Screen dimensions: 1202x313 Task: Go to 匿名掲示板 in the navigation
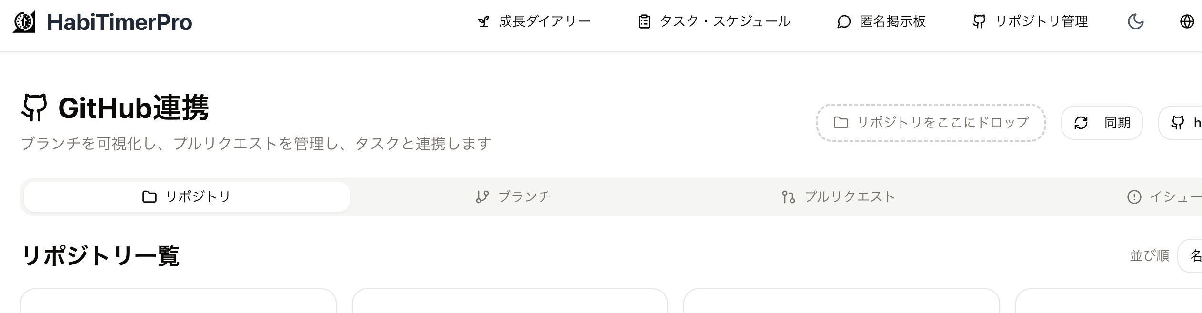pyautogui.click(x=892, y=21)
